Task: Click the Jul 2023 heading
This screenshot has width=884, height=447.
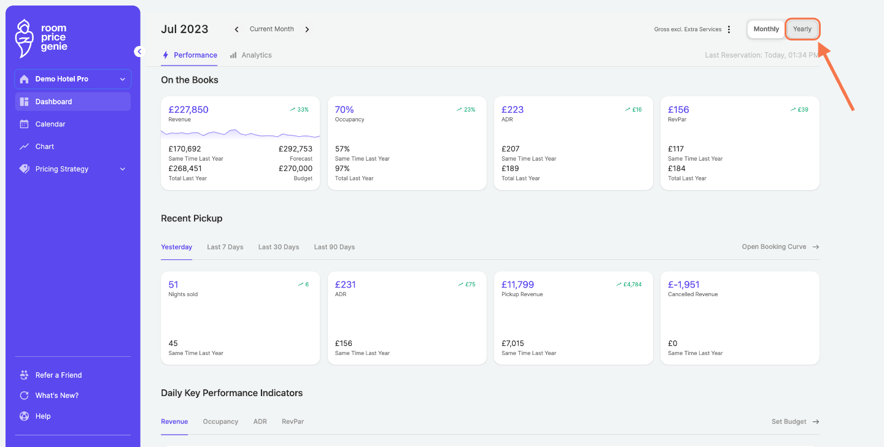Action: (185, 29)
